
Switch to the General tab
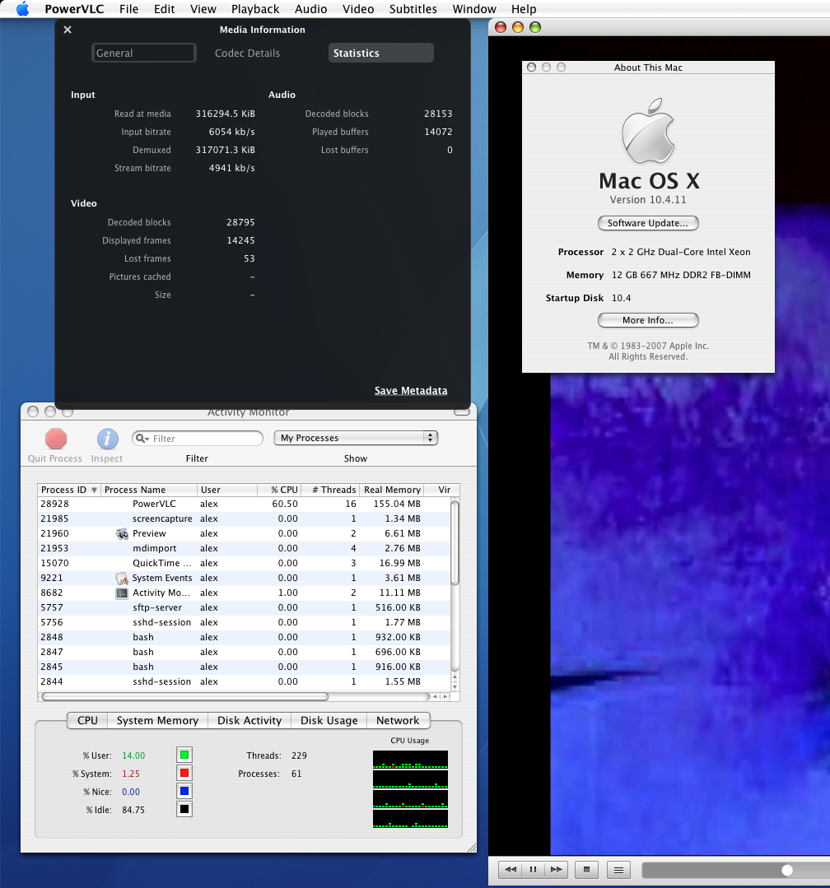[144, 53]
